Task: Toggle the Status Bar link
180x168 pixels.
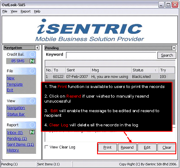Action: (16, 114)
